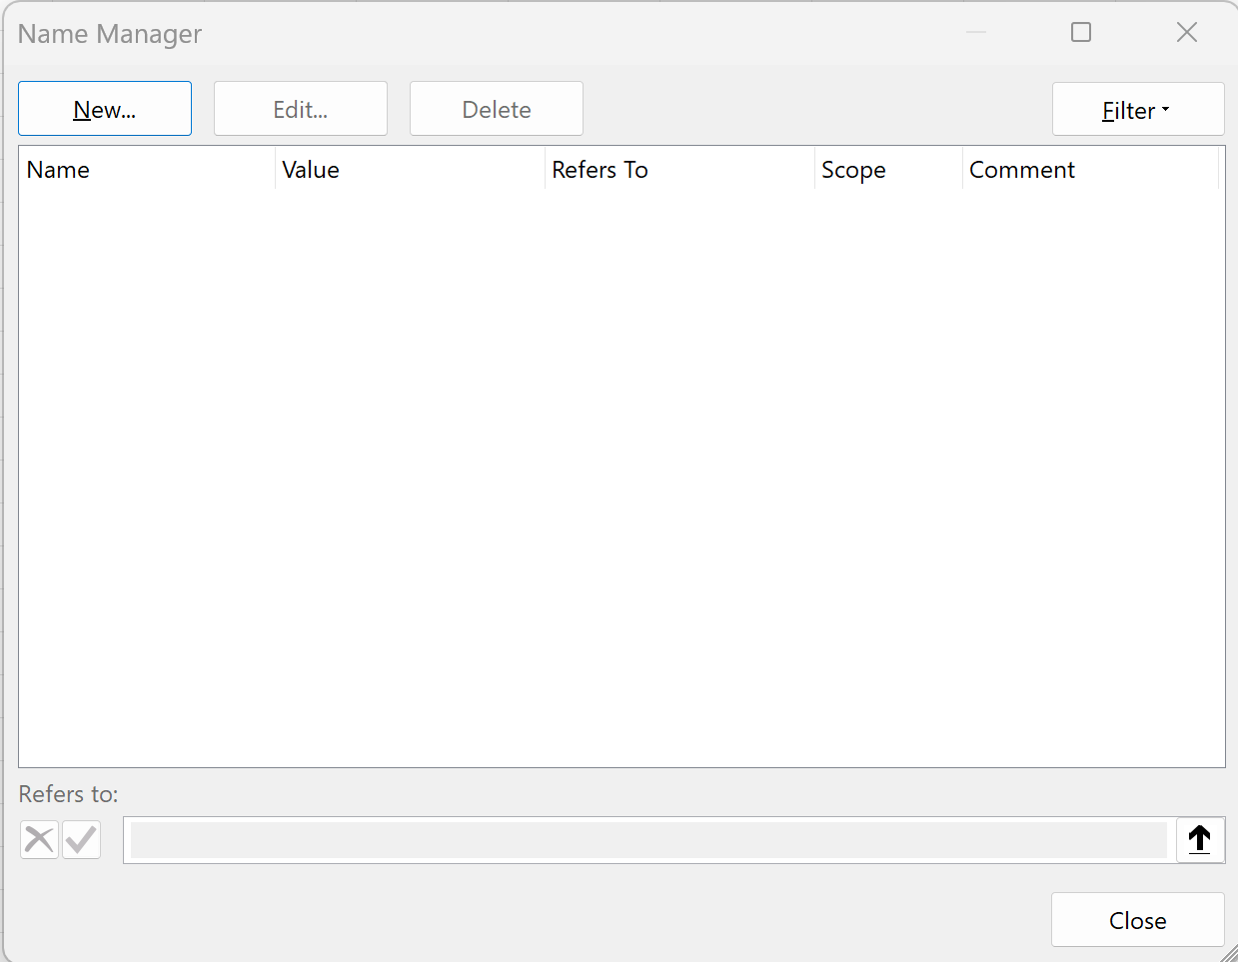Screen dimensions: 1238x962
Task: Click inside the Refers to input box
Action: click(647, 840)
